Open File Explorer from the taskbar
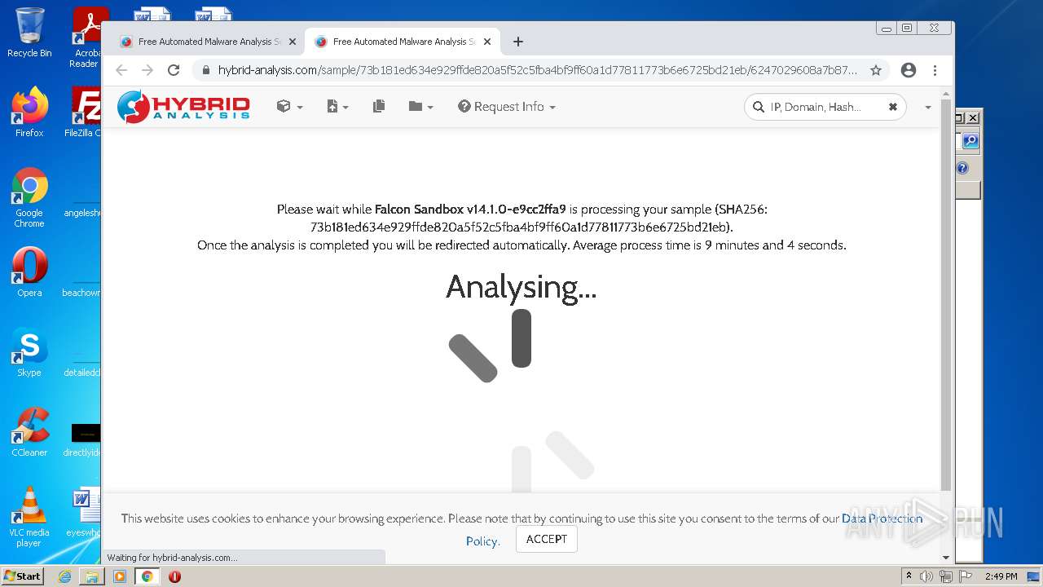Image resolution: width=1043 pixels, height=587 pixels. click(92, 576)
